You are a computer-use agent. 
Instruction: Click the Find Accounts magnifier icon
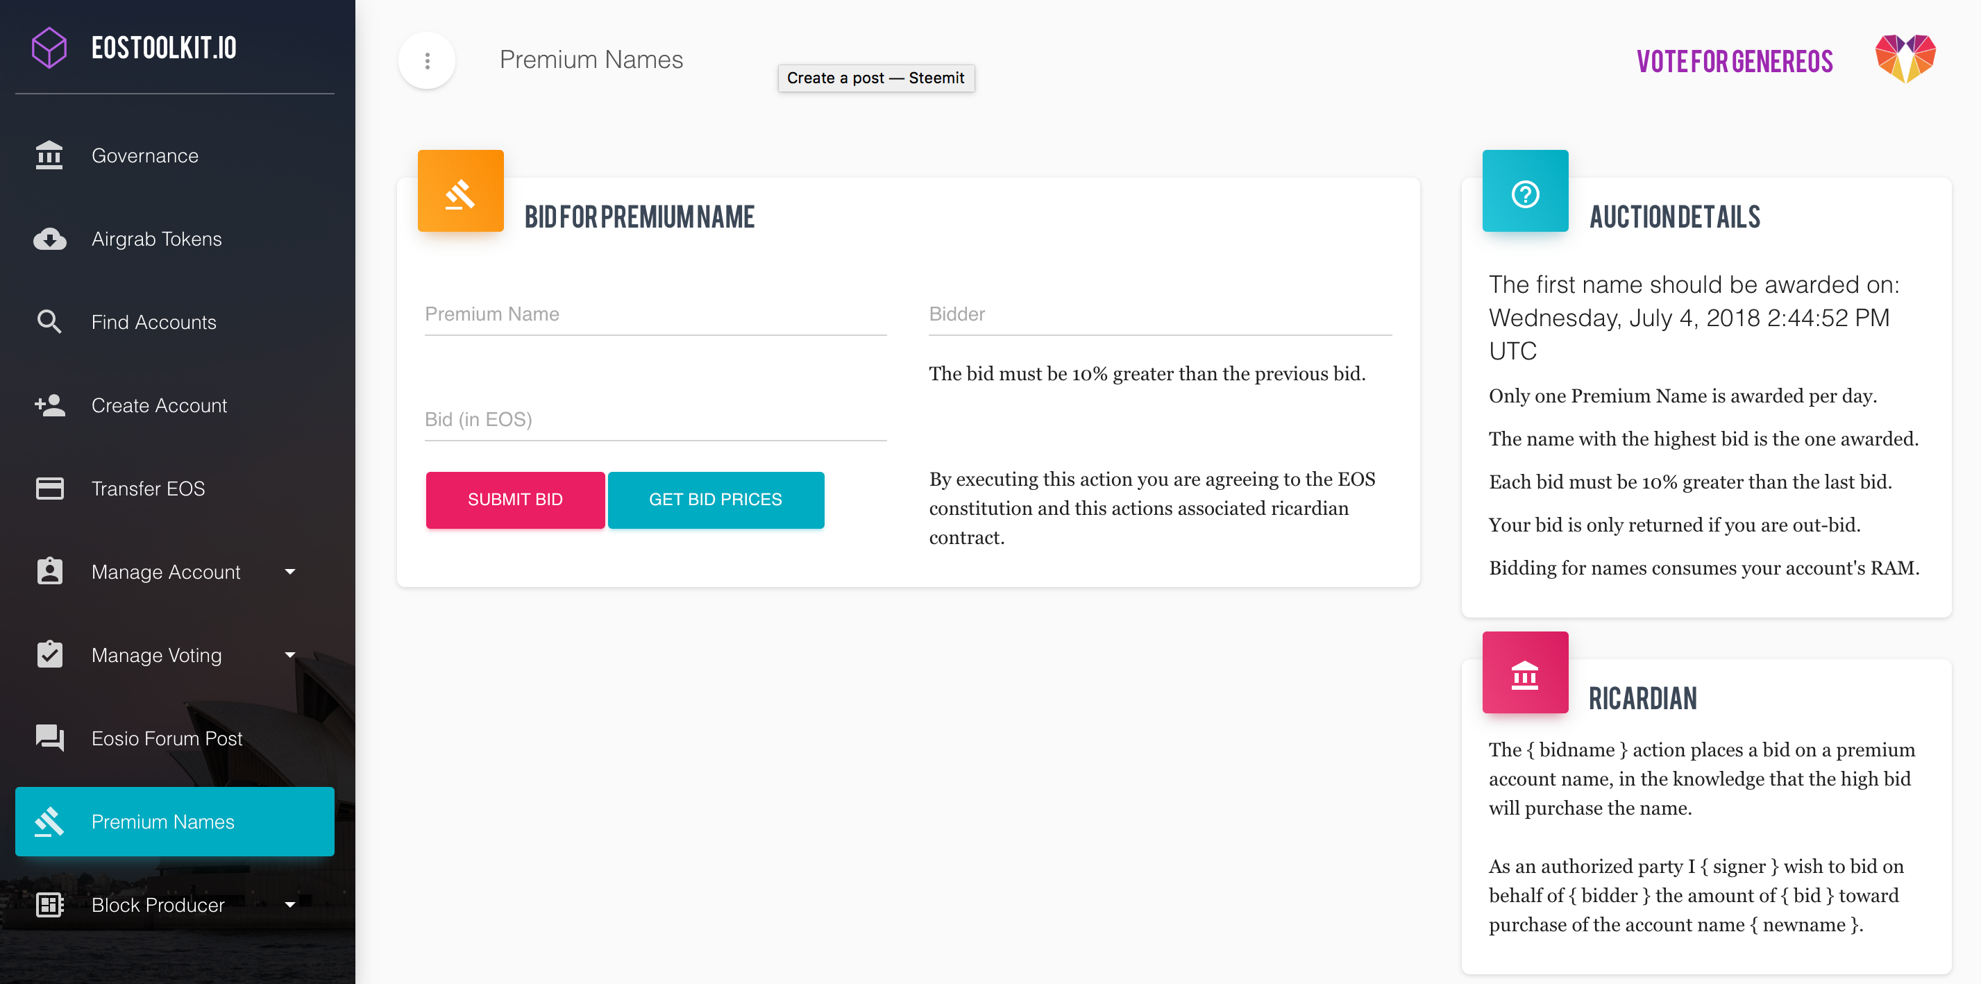(49, 322)
